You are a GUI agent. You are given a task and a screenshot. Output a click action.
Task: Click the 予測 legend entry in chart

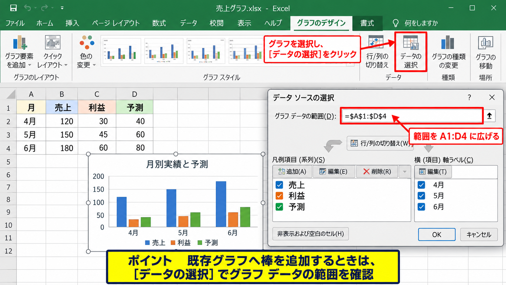208,243
